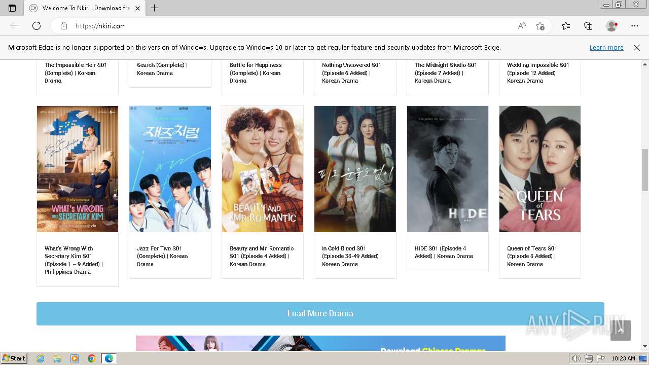Viewport: 649px width, 365px height.
Task: Open File Explorer from taskbar
Action: click(x=57, y=358)
